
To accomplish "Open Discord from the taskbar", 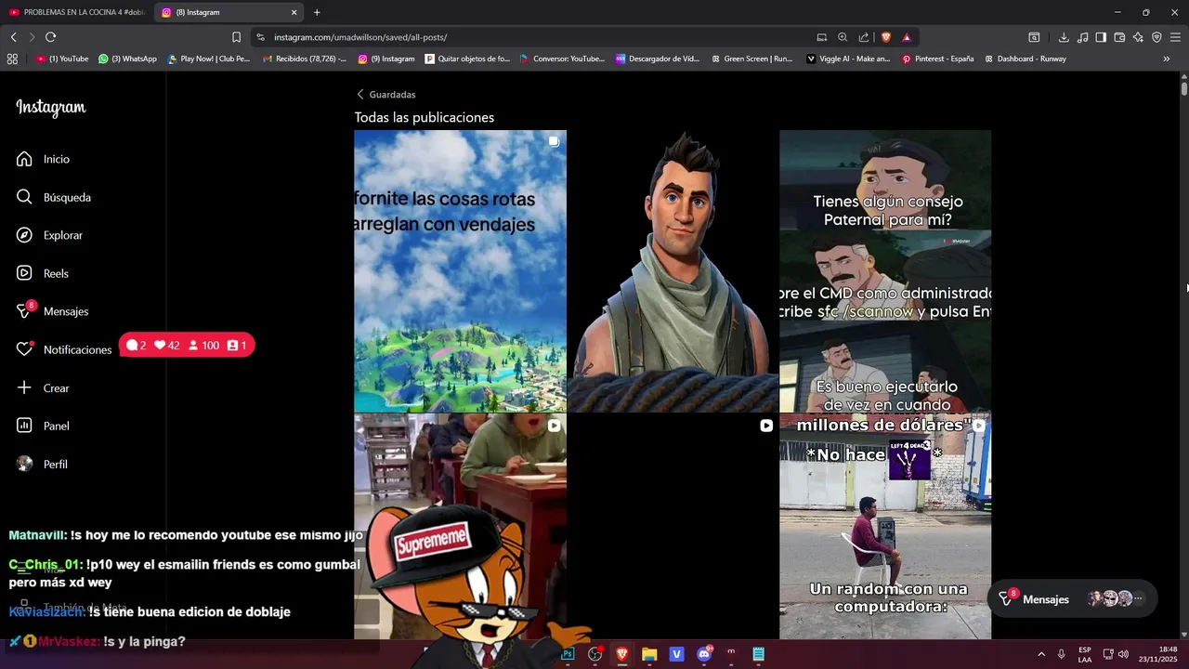I will [704, 654].
